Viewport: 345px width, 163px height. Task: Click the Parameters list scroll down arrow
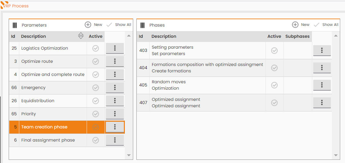(129, 155)
